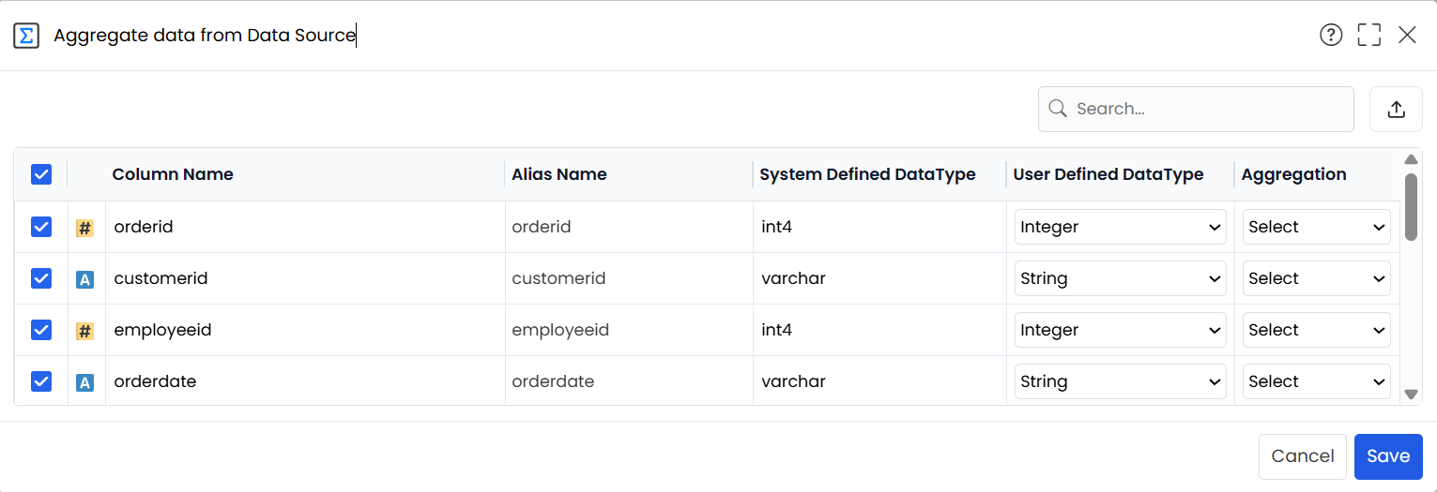Click the employeeid column name cell
Screen dimensions: 1437x492
point(305,330)
